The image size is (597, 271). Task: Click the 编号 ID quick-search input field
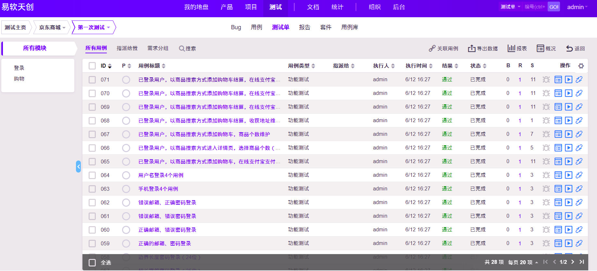(535, 7)
